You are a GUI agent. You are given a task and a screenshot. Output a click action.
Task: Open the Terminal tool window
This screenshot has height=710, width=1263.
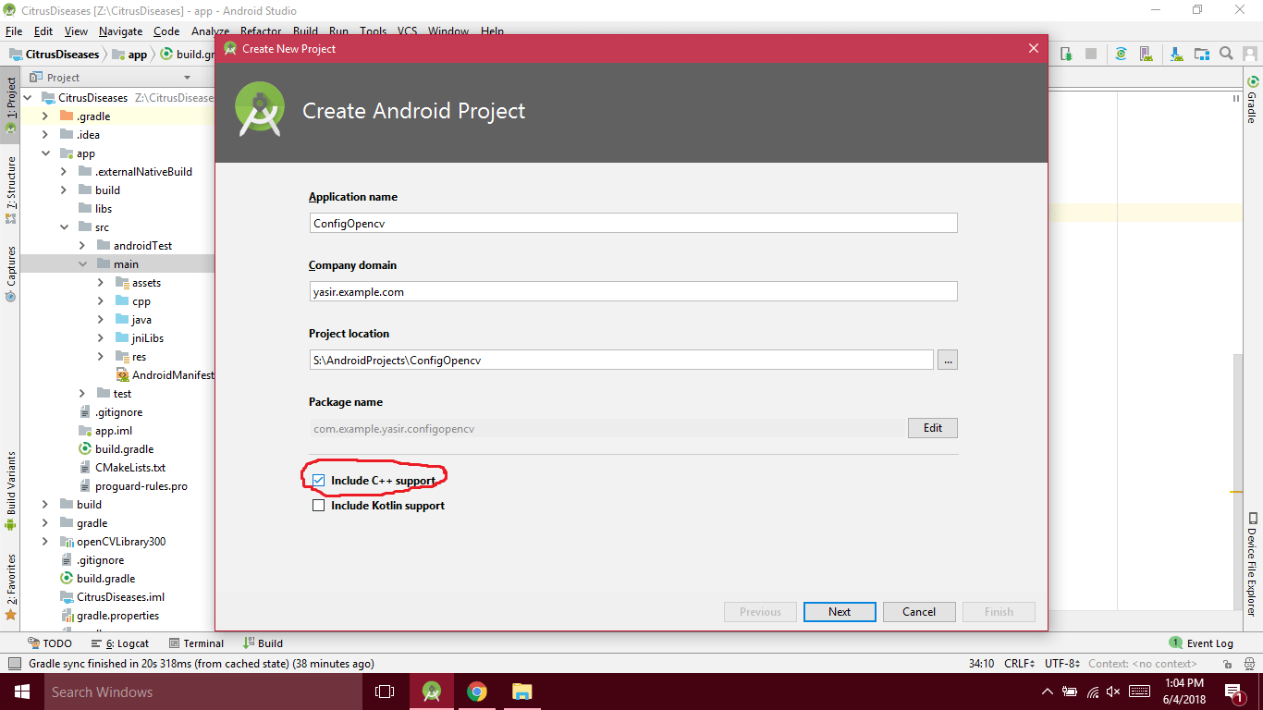coord(196,643)
